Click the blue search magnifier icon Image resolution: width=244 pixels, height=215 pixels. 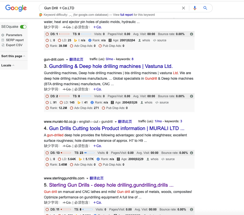click(x=205, y=8)
